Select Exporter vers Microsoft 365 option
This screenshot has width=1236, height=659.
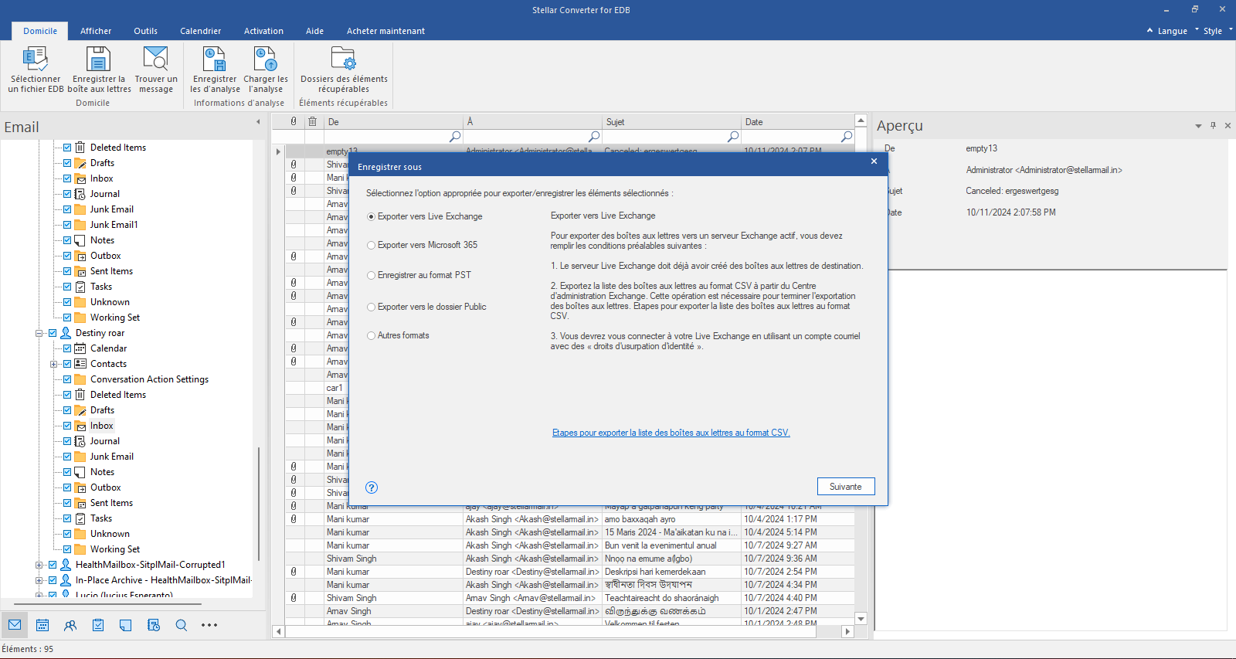coord(423,245)
